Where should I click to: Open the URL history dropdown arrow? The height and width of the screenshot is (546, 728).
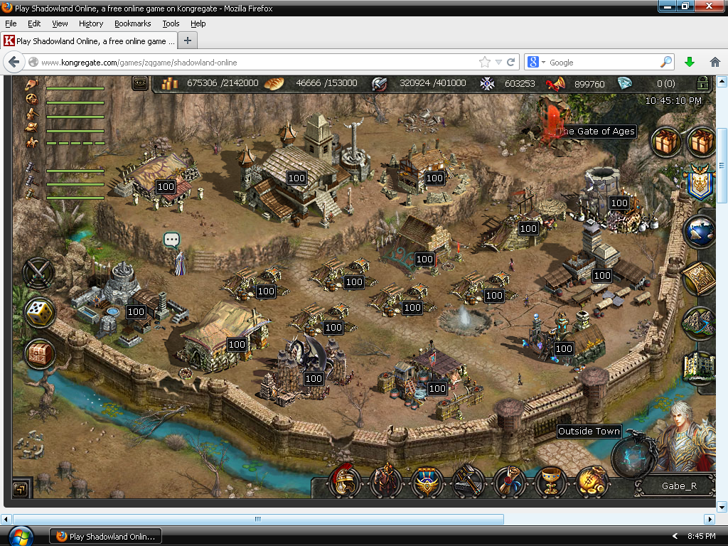(x=498, y=63)
